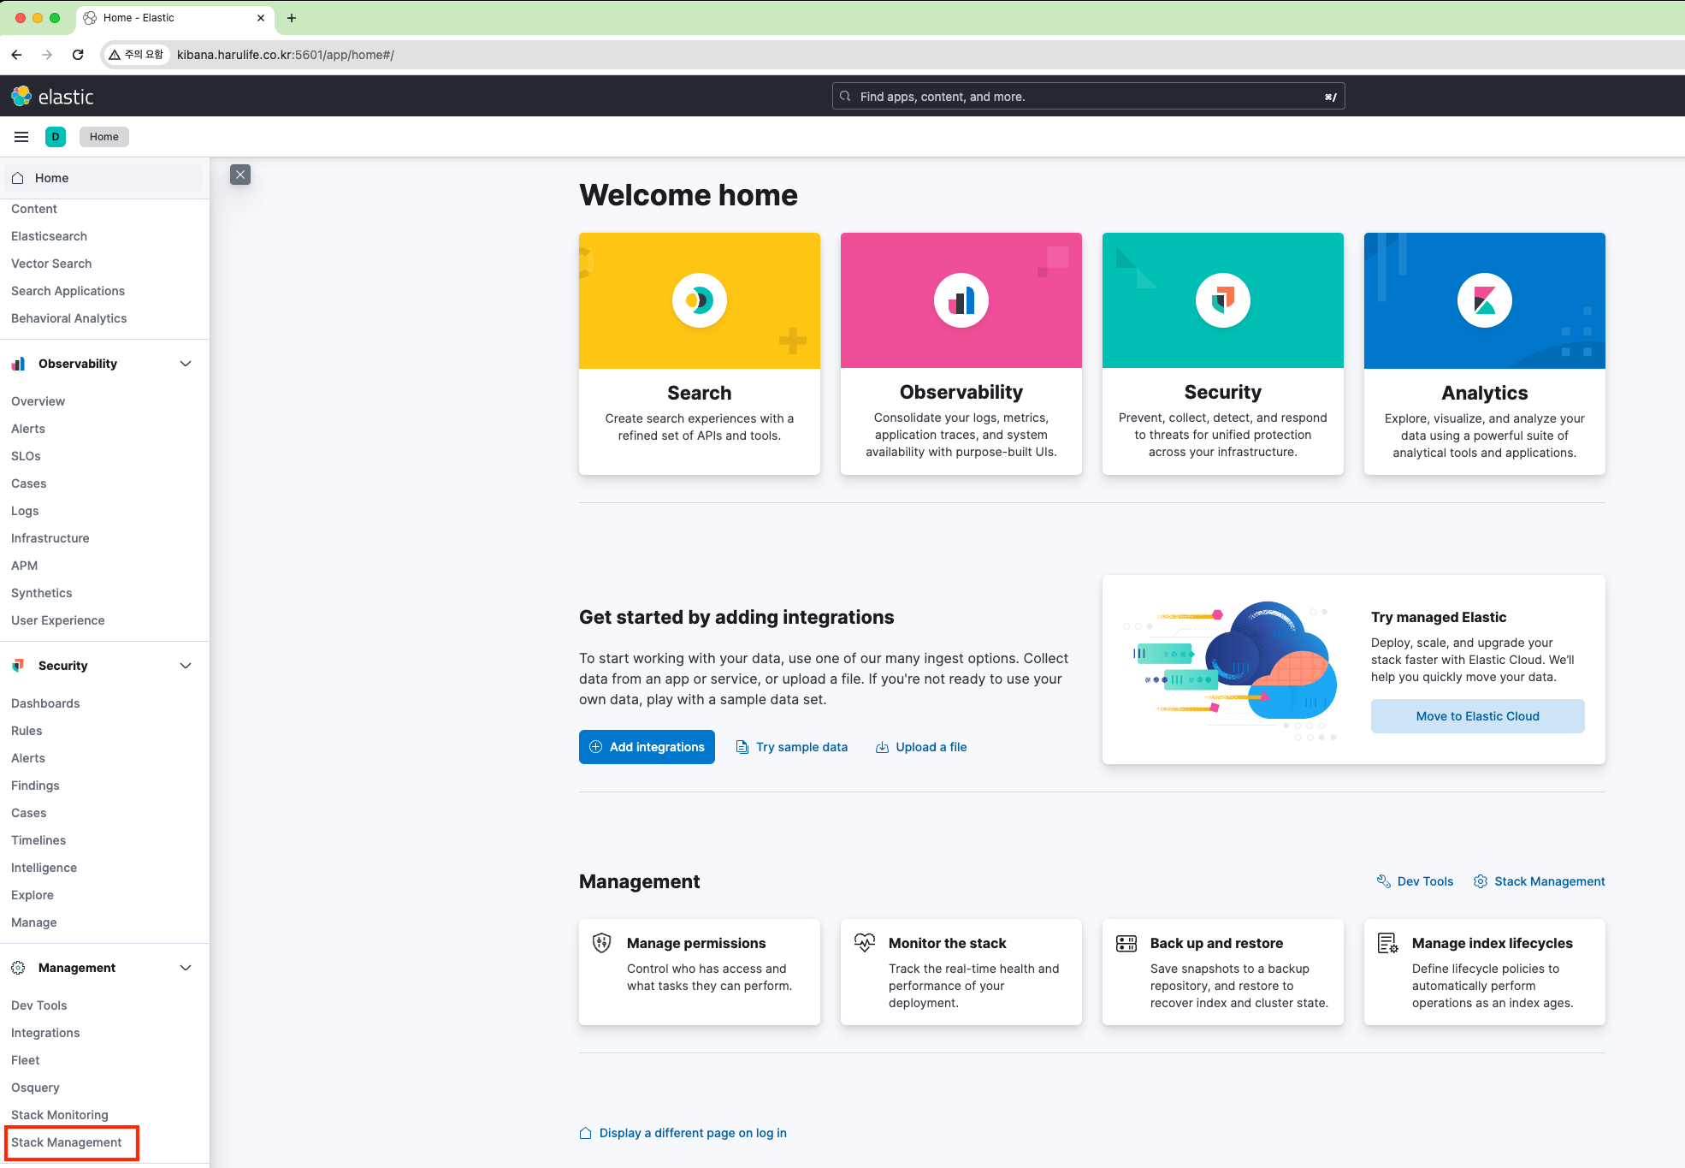The image size is (1685, 1168).
Task: Click the Search solution card icon
Action: coord(699,300)
